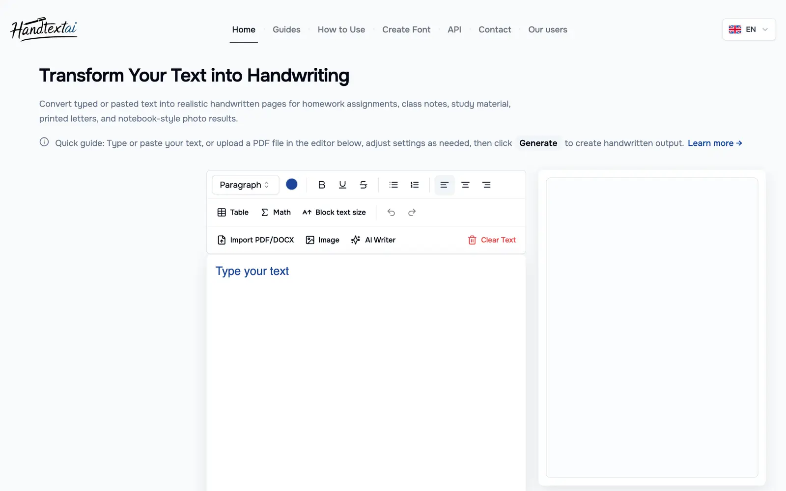The width and height of the screenshot is (786, 491).
Task: Click the Quick guide info icon
Action: point(44,142)
